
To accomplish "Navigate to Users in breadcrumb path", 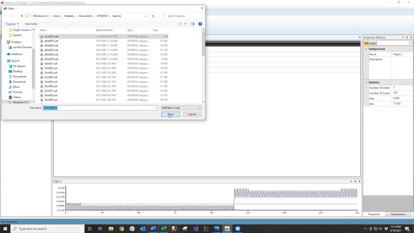I will [57, 16].
